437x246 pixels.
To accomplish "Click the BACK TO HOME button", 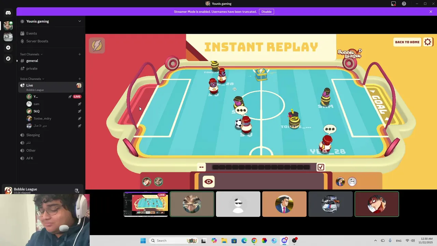I will (407, 42).
